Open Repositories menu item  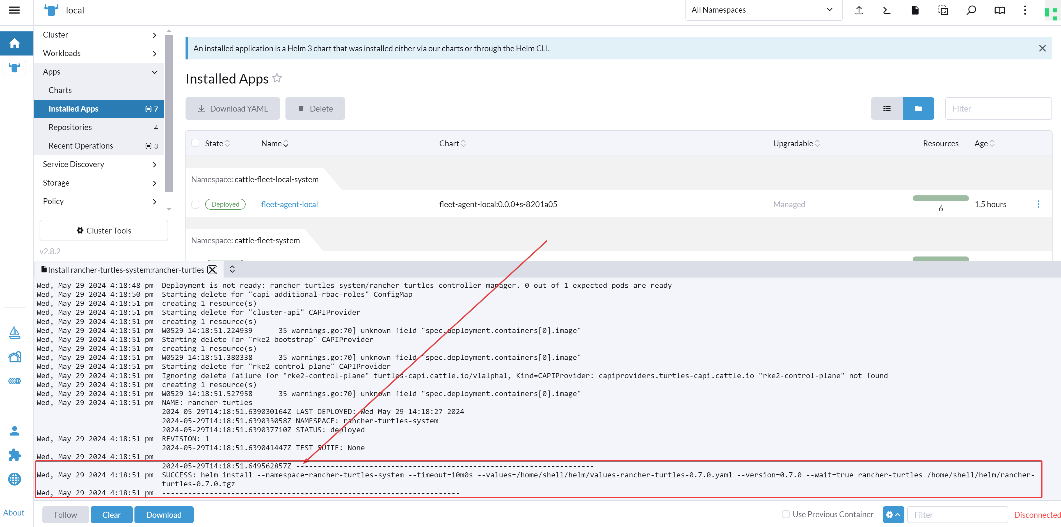pos(99,128)
